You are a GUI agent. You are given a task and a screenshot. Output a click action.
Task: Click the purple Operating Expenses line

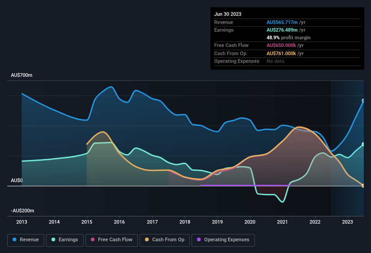tap(245, 185)
